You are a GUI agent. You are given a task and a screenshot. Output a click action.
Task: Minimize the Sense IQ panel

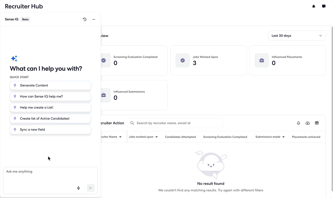coord(94,19)
